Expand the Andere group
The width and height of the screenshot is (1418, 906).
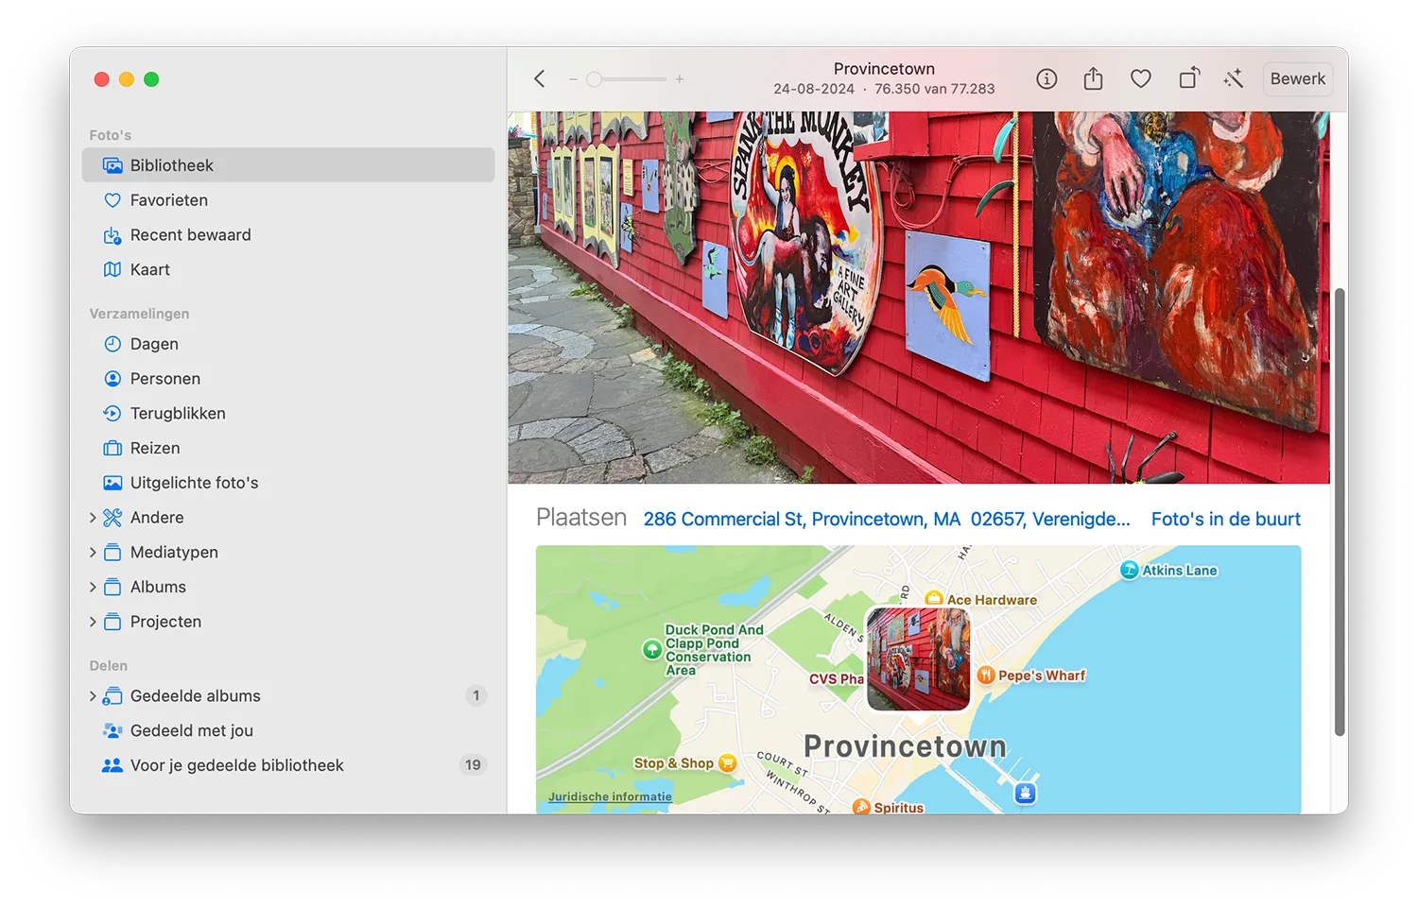(x=93, y=518)
